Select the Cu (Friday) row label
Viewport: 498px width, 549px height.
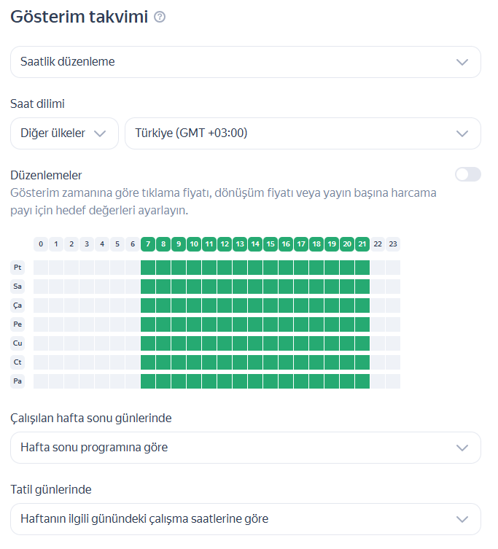tap(17, 343)
